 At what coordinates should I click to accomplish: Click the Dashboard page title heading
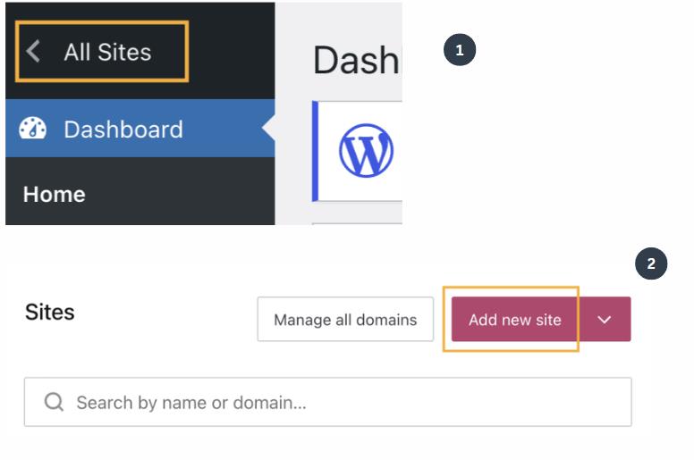tap(355, 60)
